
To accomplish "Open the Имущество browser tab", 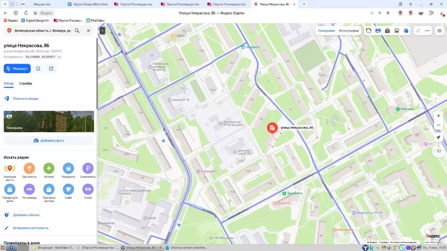I will (41, 4).
